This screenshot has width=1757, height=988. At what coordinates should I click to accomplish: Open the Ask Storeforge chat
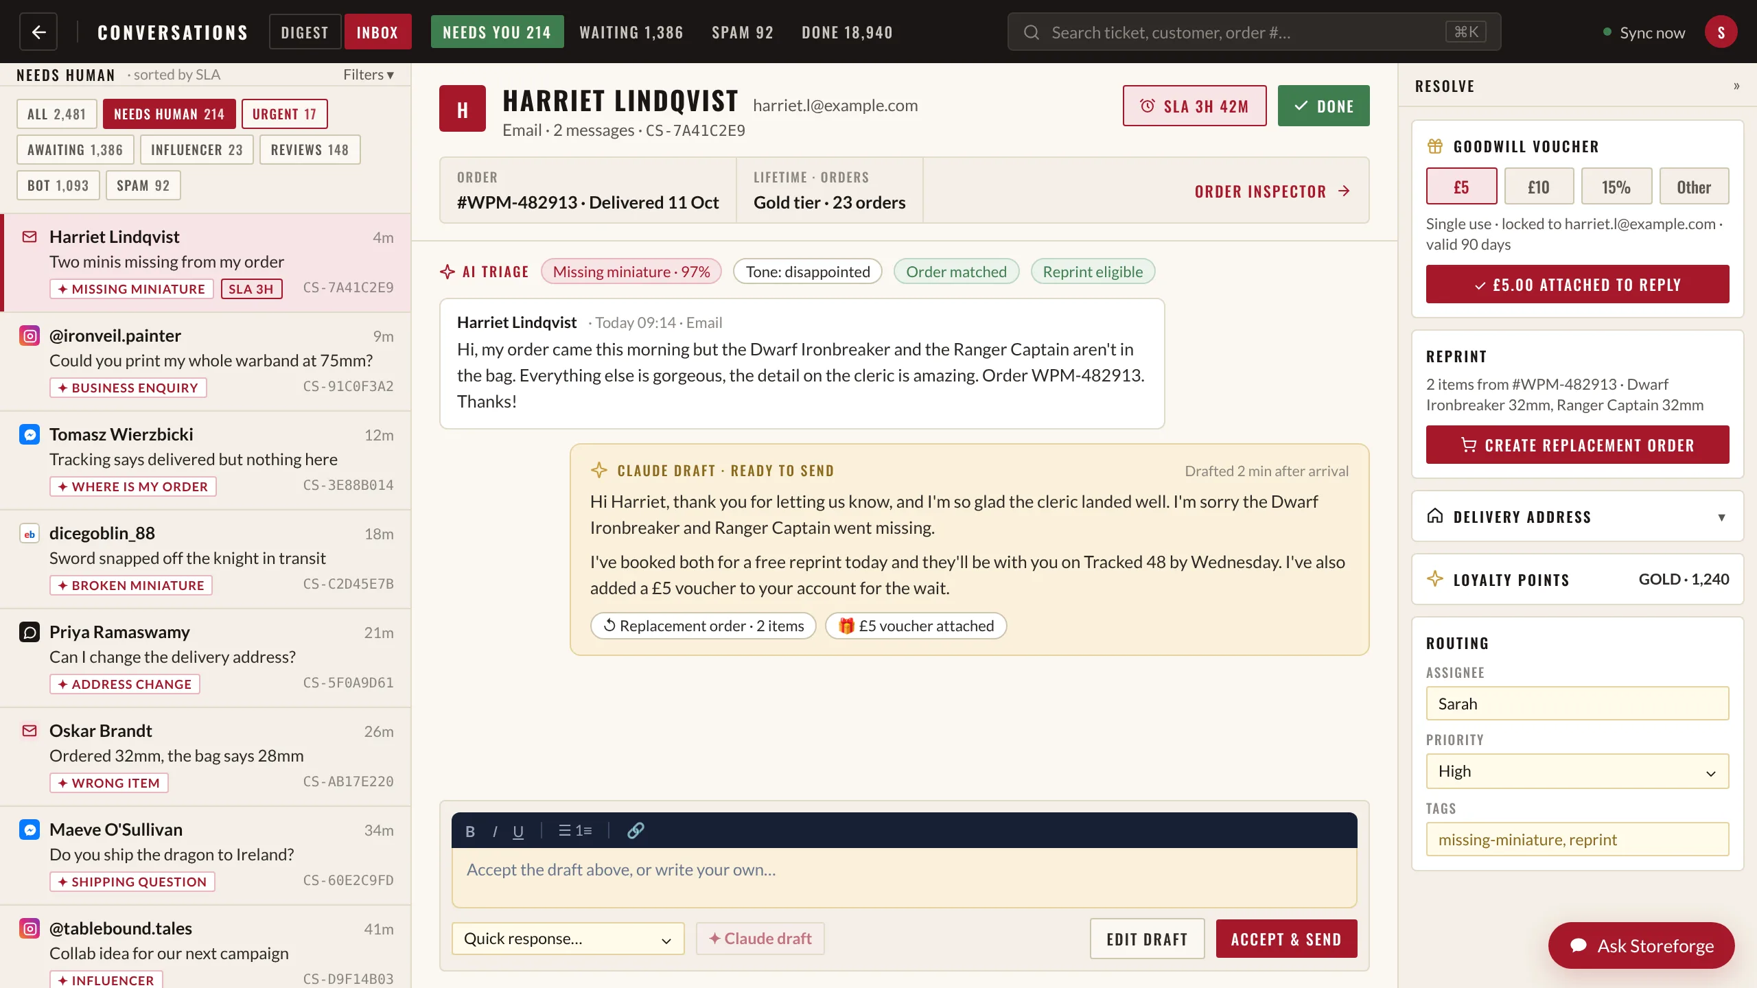click(1641, 945)
